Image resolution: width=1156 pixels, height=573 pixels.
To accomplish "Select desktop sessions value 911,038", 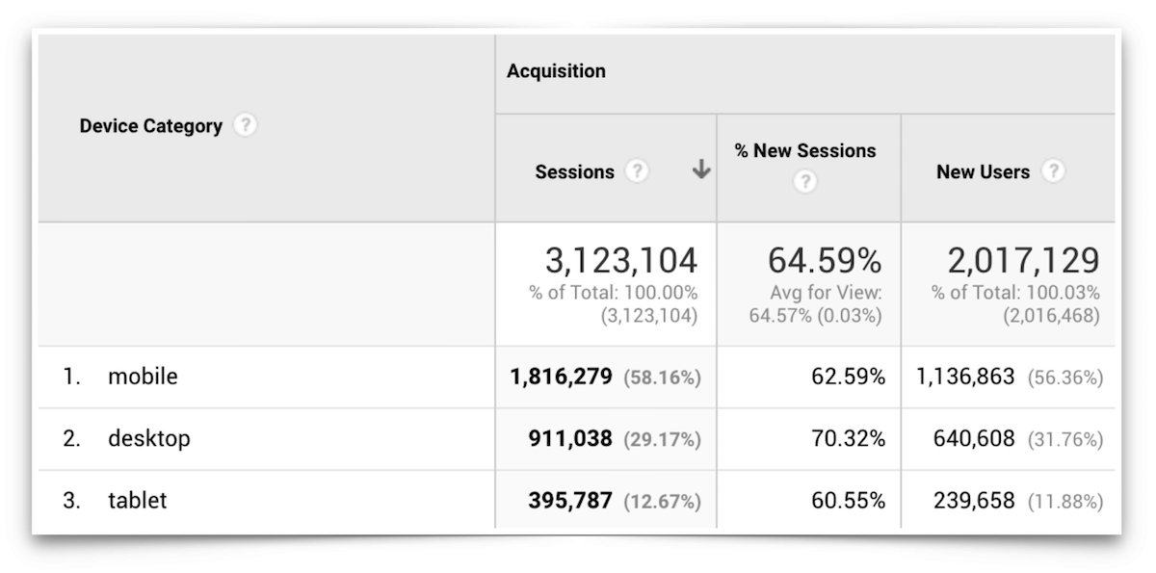I will [x=569, y=439].
